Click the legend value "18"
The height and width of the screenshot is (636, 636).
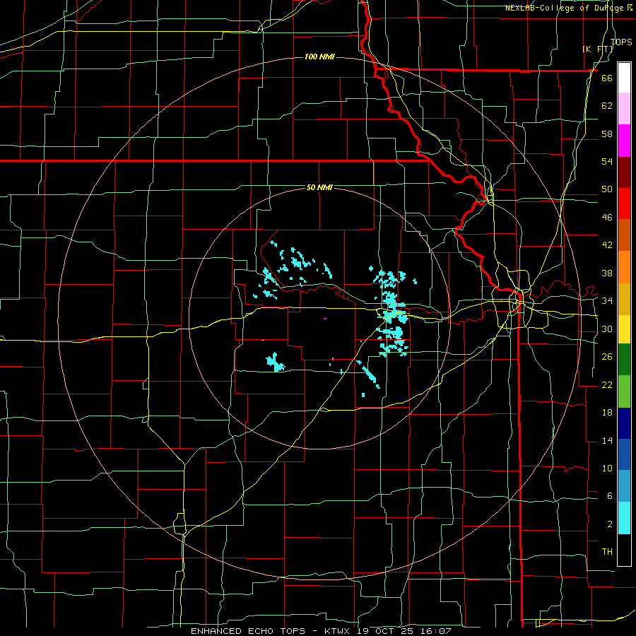607,413
